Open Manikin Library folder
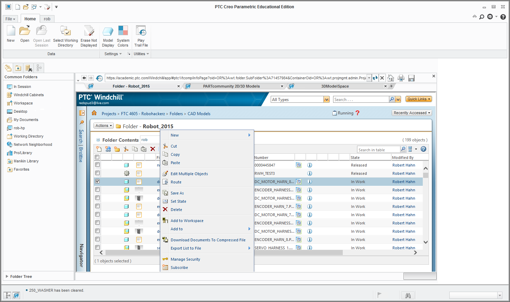 point(26,161)
